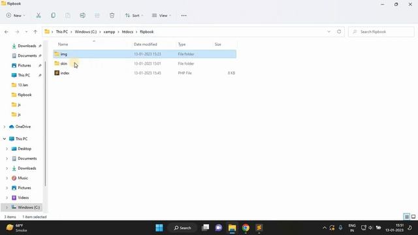Open pinned This PC in Quick access
The image size is (418, 235).
24,75
